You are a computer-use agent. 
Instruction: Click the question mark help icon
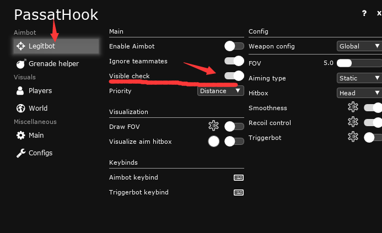(x=364, y=14)
